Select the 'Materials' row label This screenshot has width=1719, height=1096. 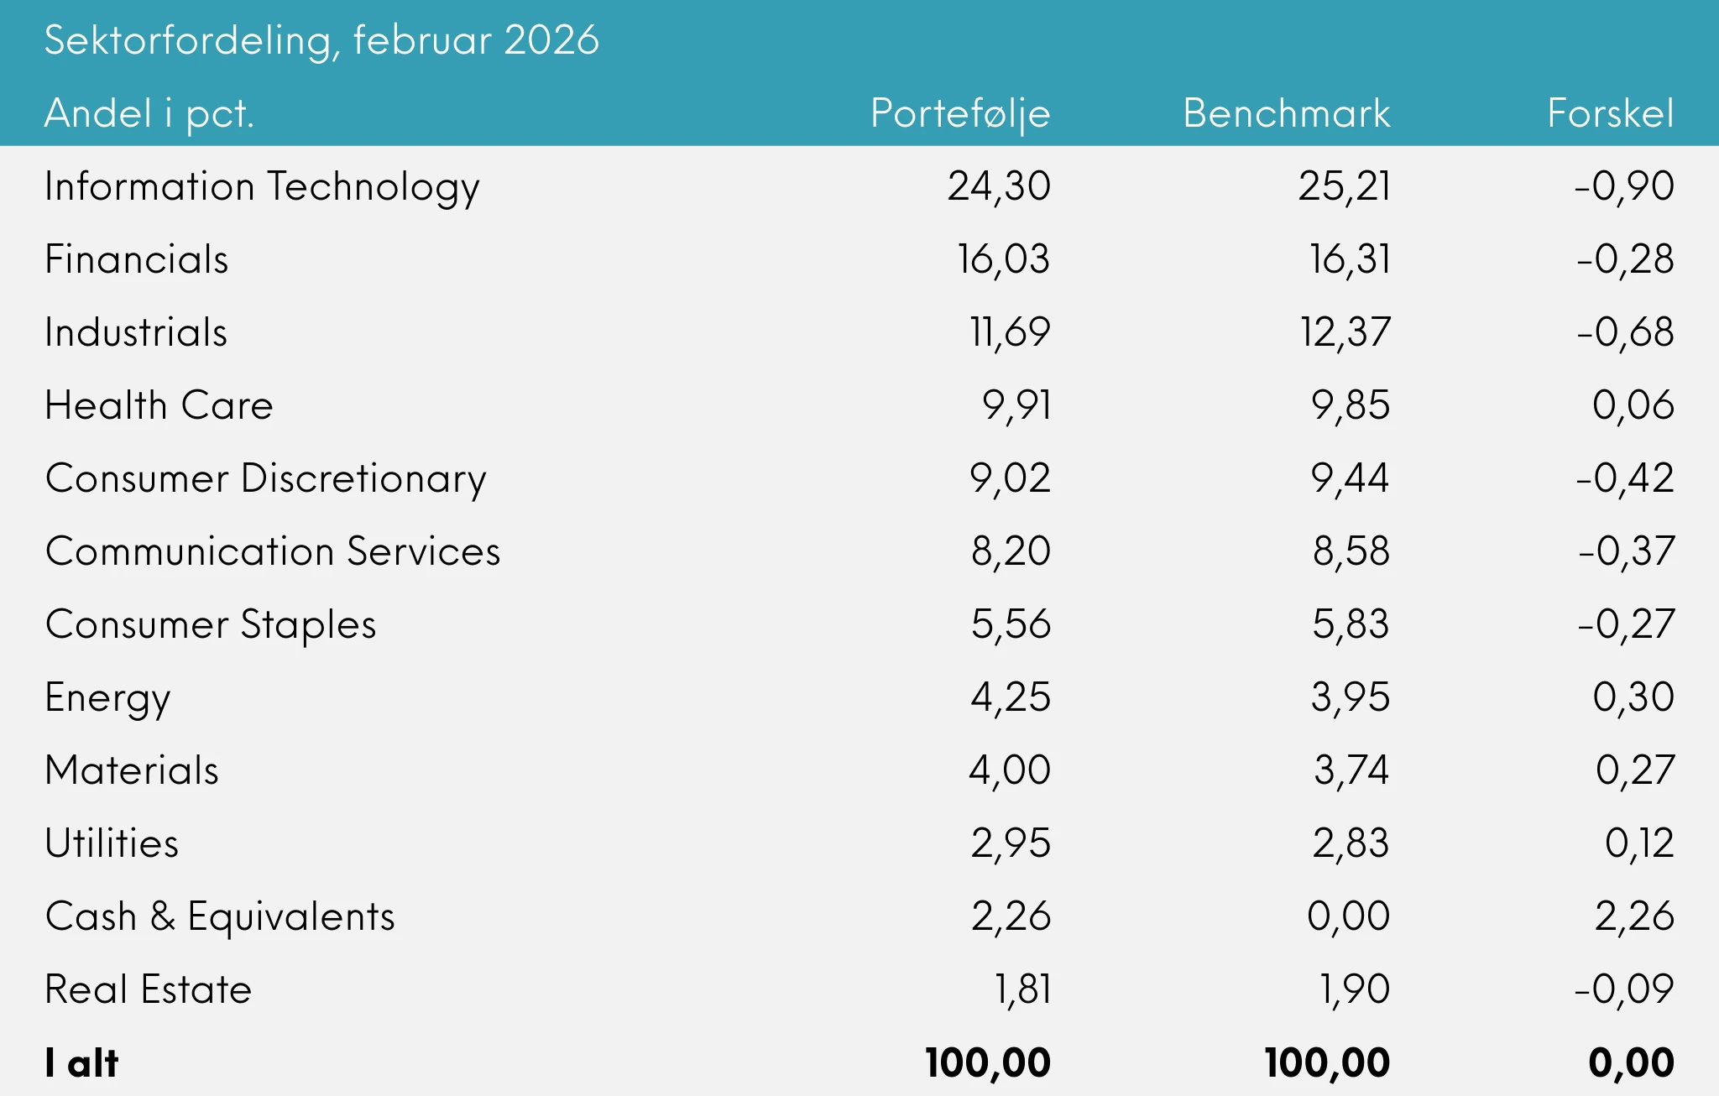pyautogui.click(x=132, y=770)
